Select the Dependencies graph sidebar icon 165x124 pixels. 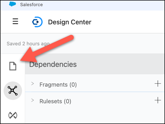(x=13, y=90)
